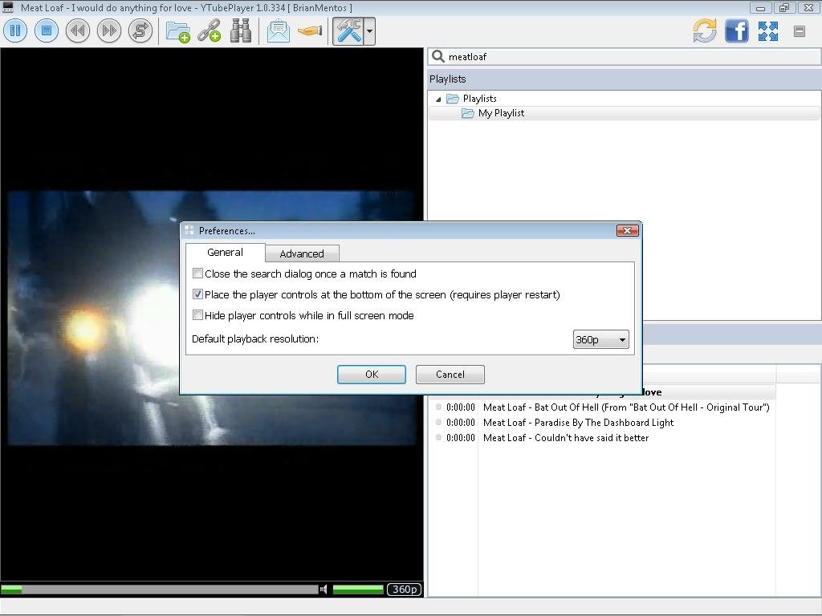
Task: Click the magnifier icon in search box
Action: pyautogui.click(x=437, y=57)
